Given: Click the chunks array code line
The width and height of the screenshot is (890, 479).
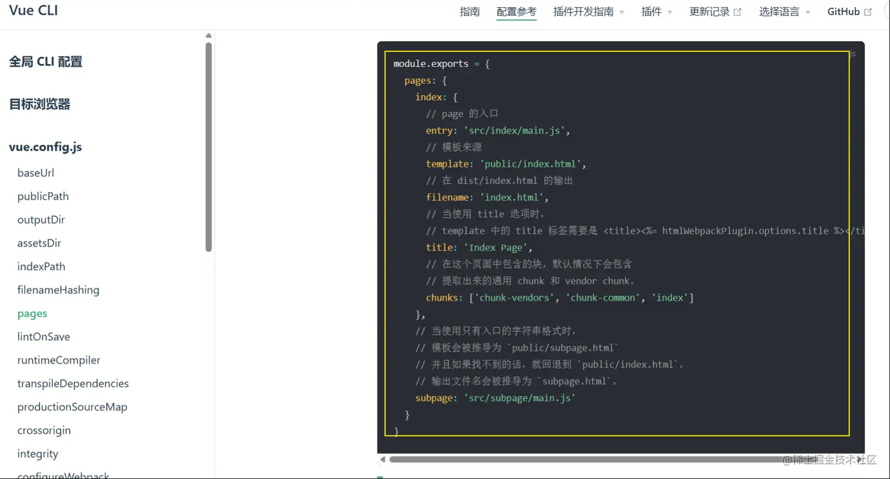Looking at the screenshot, I should pyautogui.click(x=560, y=298).
